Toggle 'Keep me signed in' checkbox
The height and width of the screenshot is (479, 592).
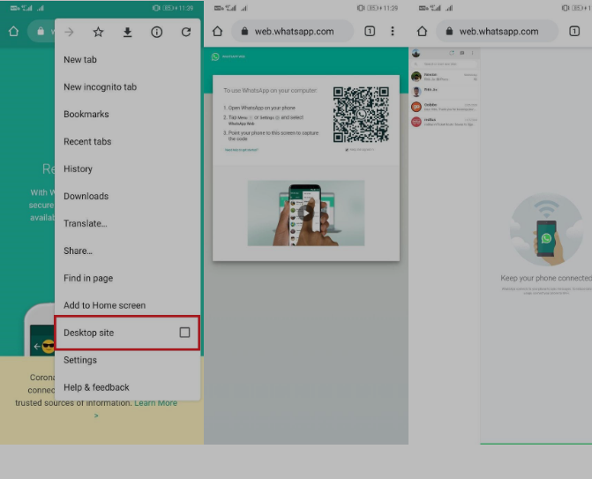[347, 150]
